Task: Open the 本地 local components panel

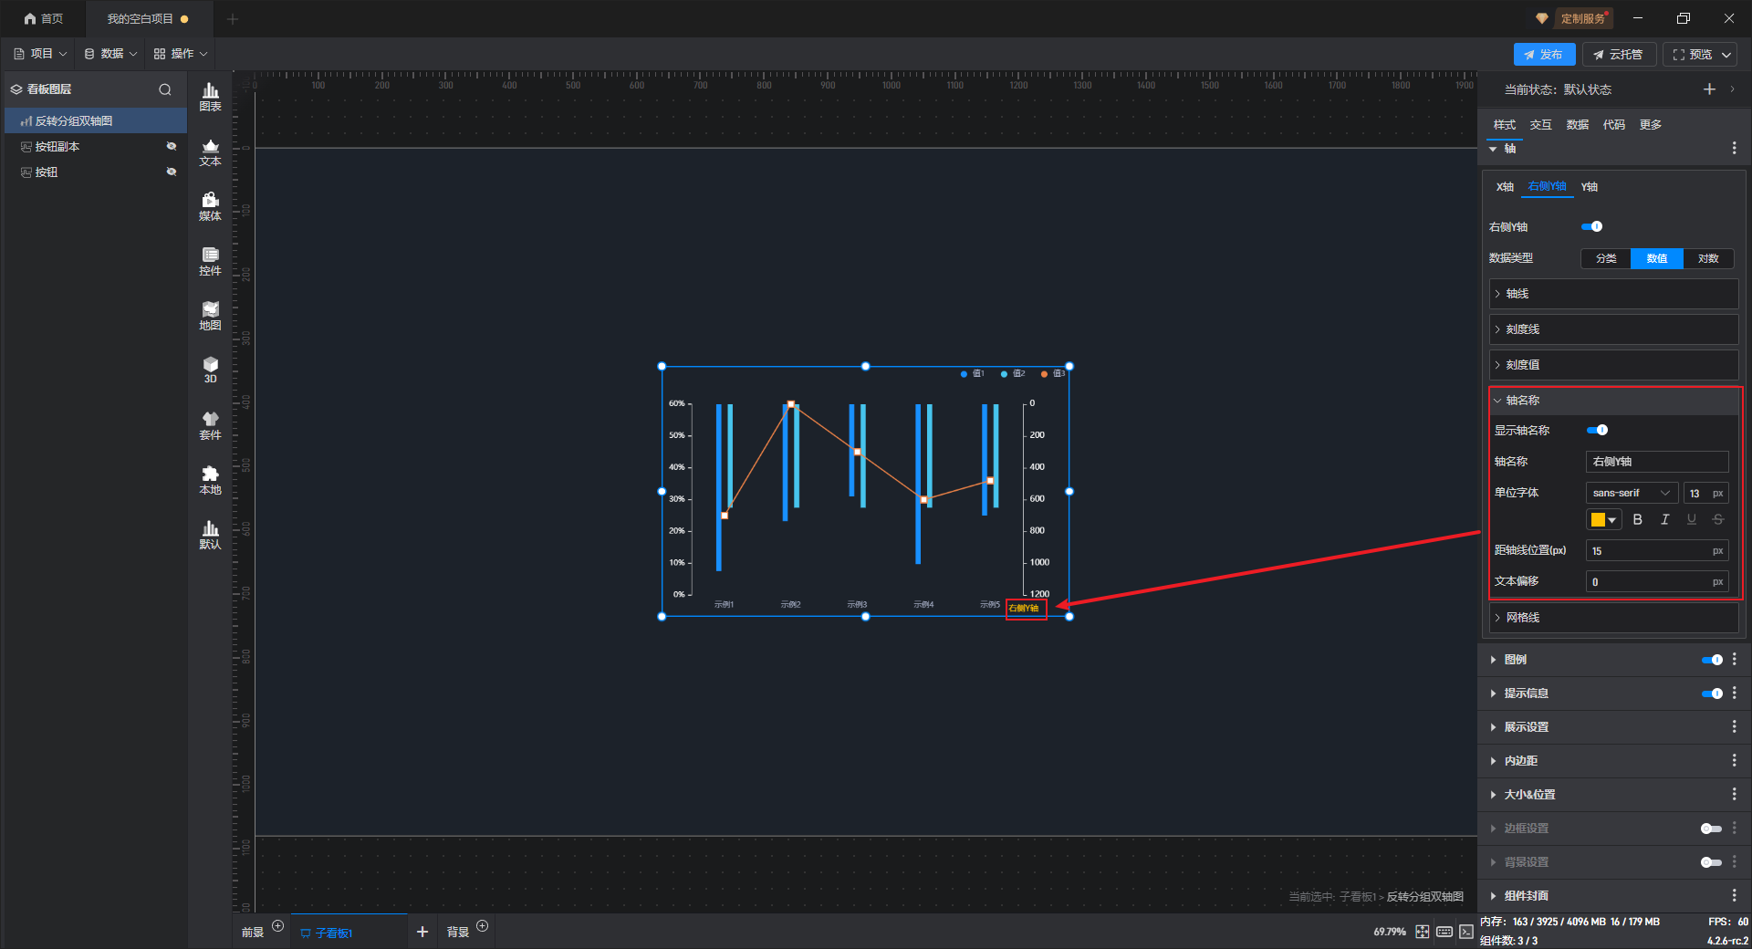Action: pos(210,480)
